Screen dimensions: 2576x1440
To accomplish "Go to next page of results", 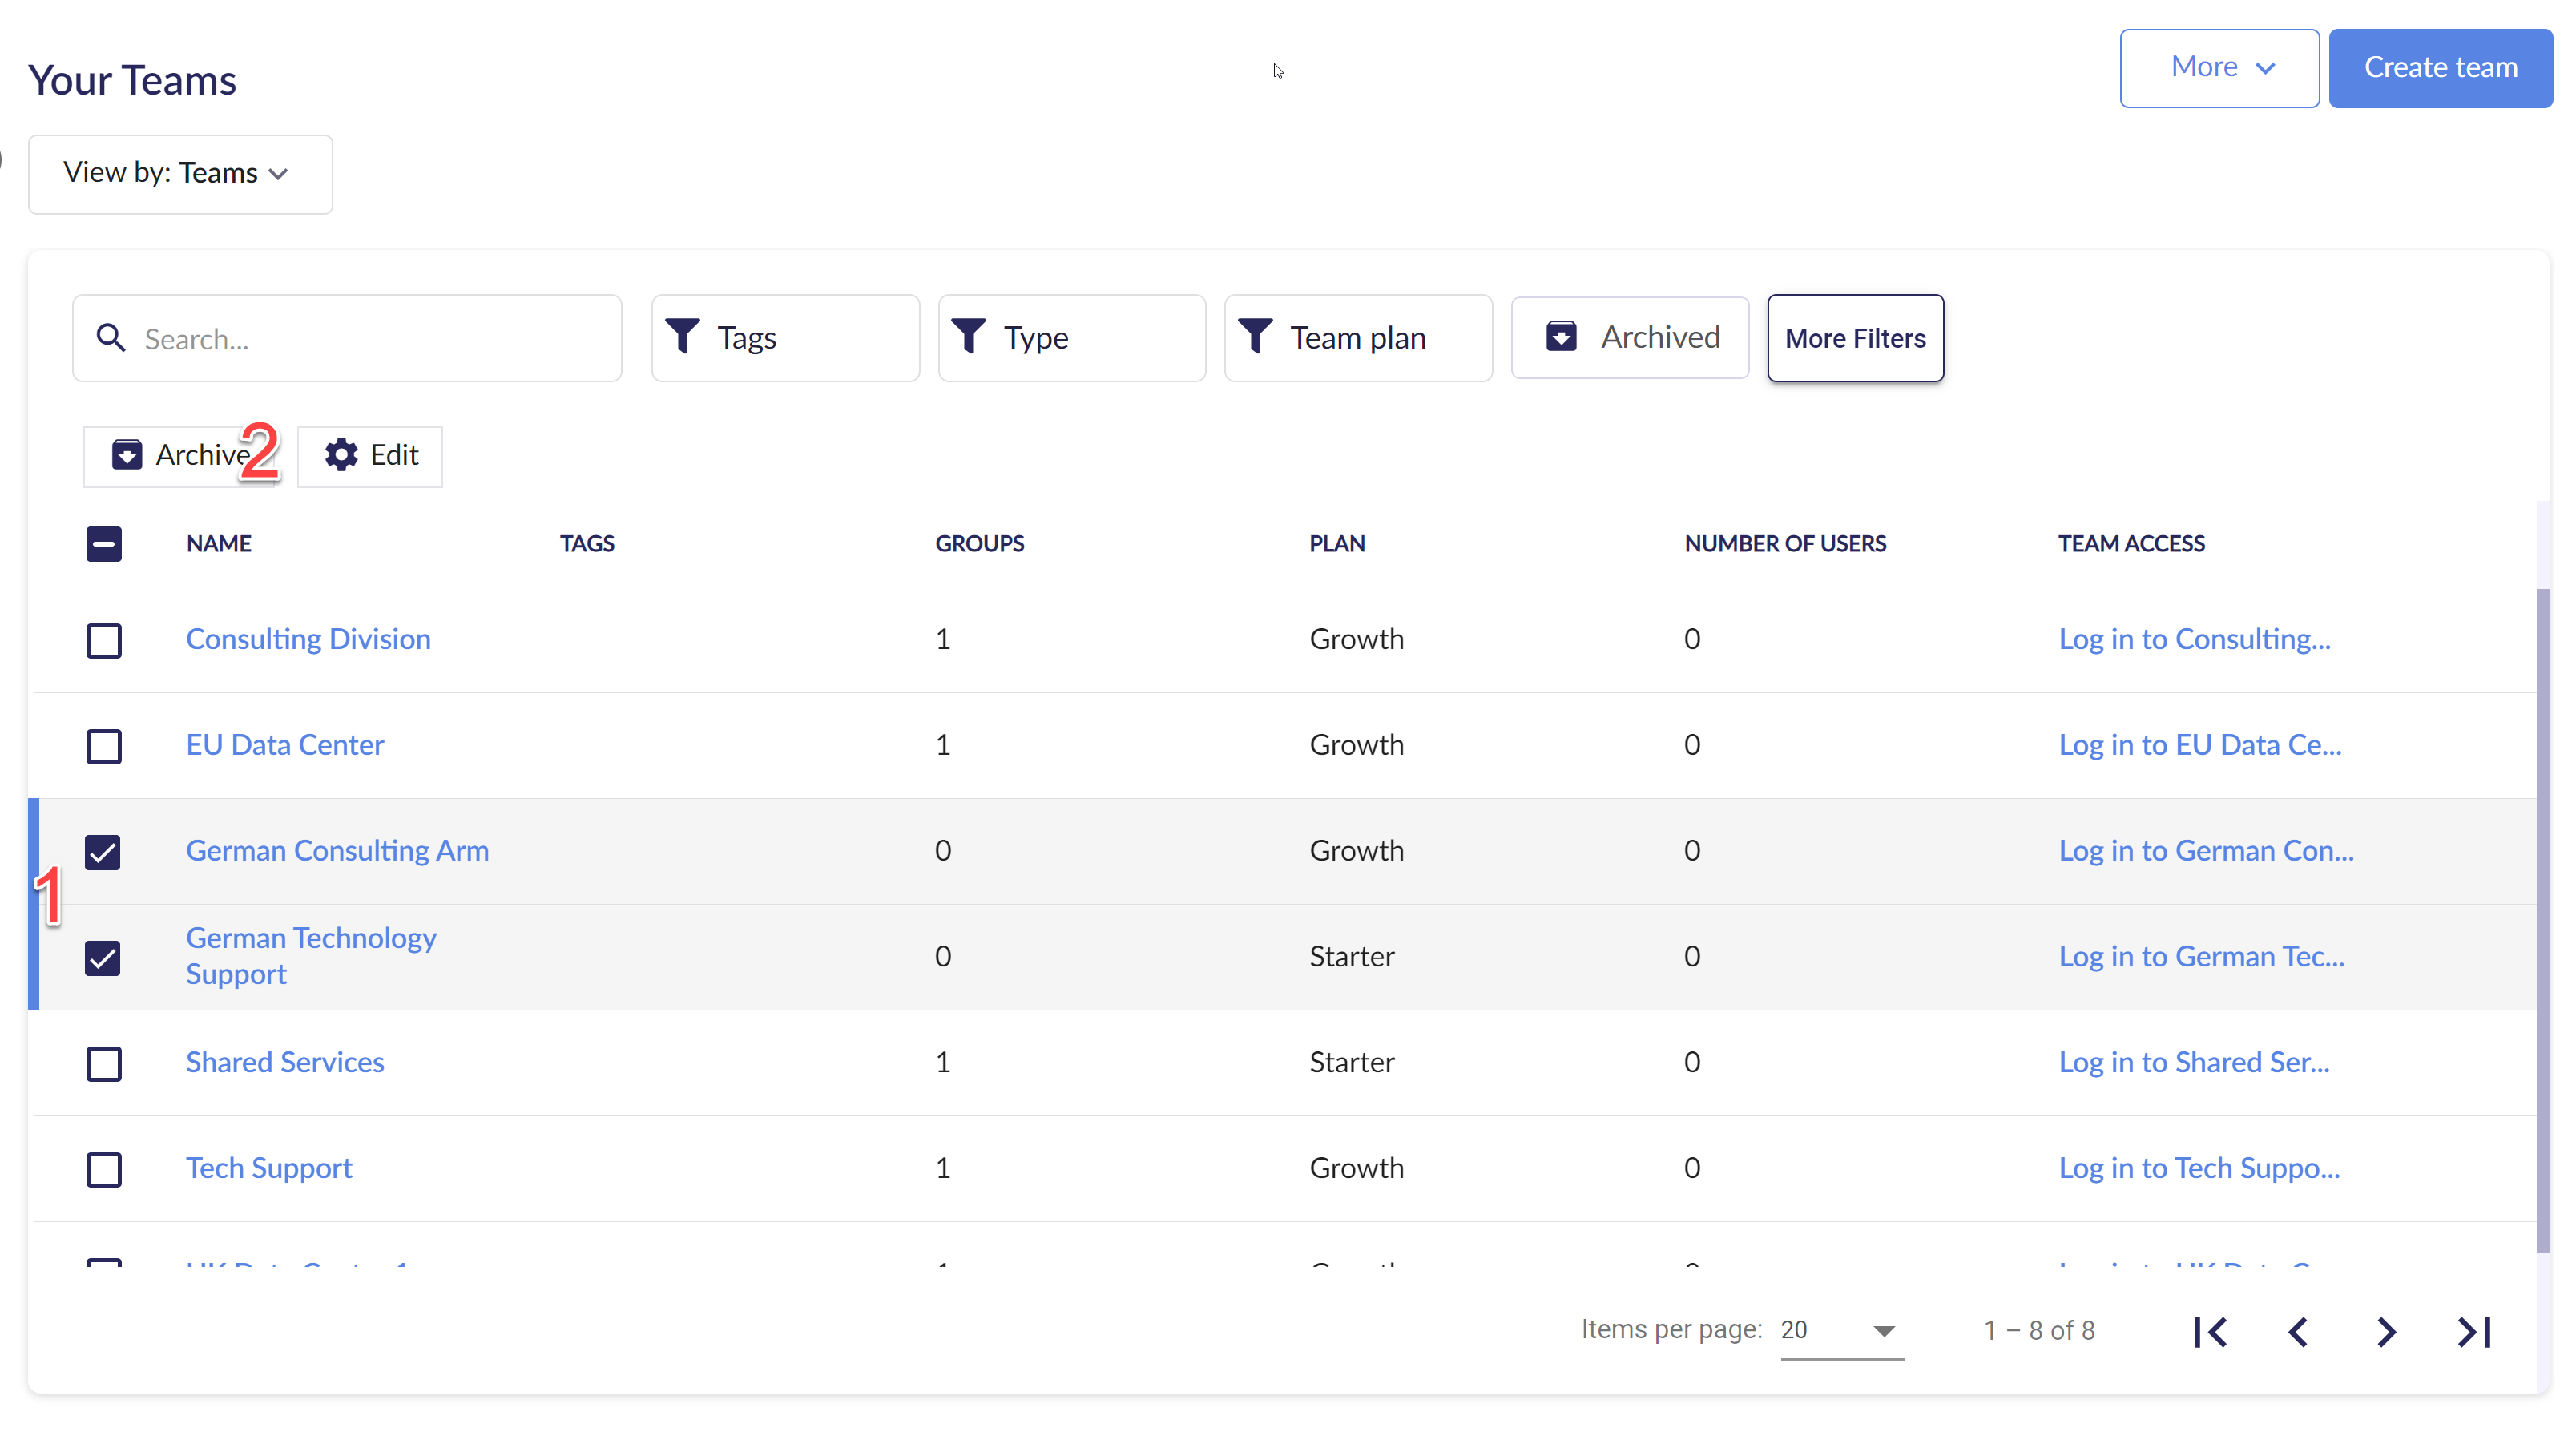I will coord(2386,1332).
